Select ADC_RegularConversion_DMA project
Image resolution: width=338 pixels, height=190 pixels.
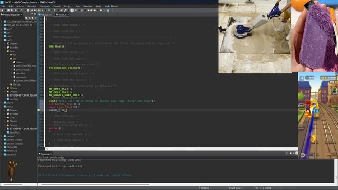pos(20,22)
